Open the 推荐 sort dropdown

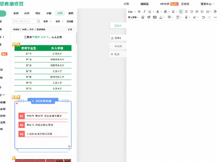click(x=47, y=21)
